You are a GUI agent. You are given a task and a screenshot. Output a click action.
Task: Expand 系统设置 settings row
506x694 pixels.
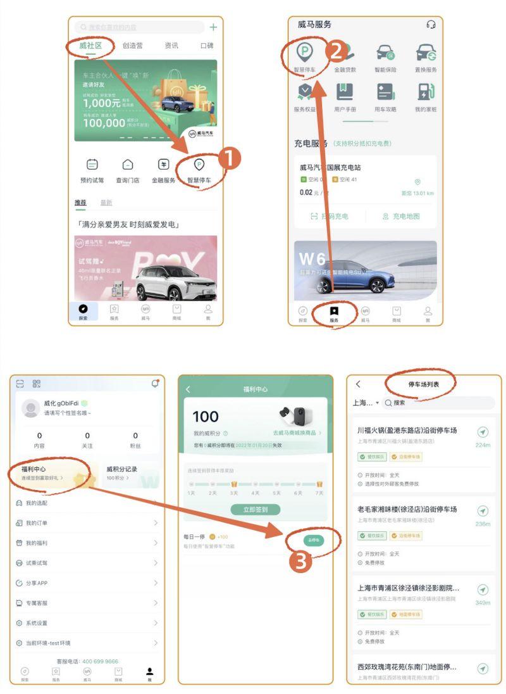pyautogui.click(x=87, y=623)
